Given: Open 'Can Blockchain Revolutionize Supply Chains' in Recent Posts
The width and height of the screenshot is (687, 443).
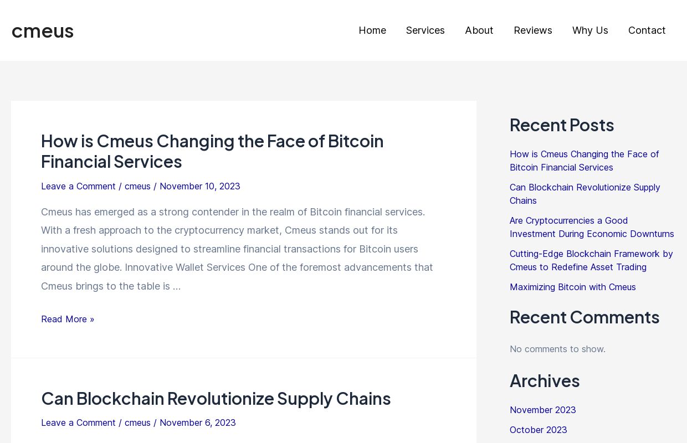Looking at the screenshot, I should point(585,194).
